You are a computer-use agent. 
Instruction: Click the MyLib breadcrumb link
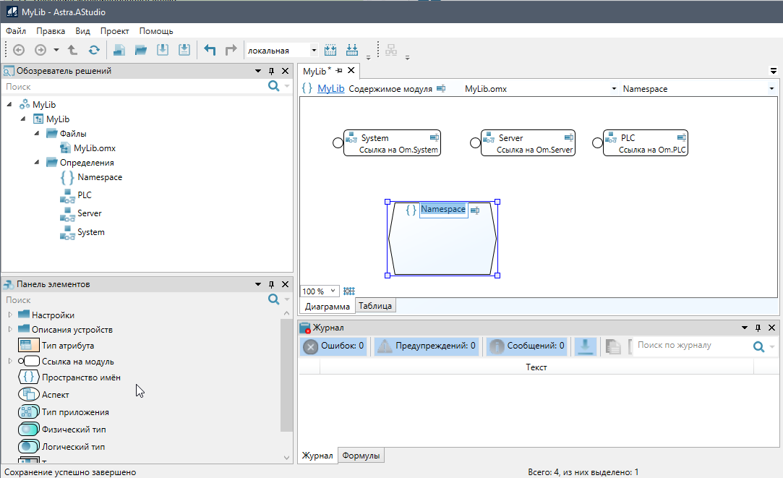tap(330, 89)
